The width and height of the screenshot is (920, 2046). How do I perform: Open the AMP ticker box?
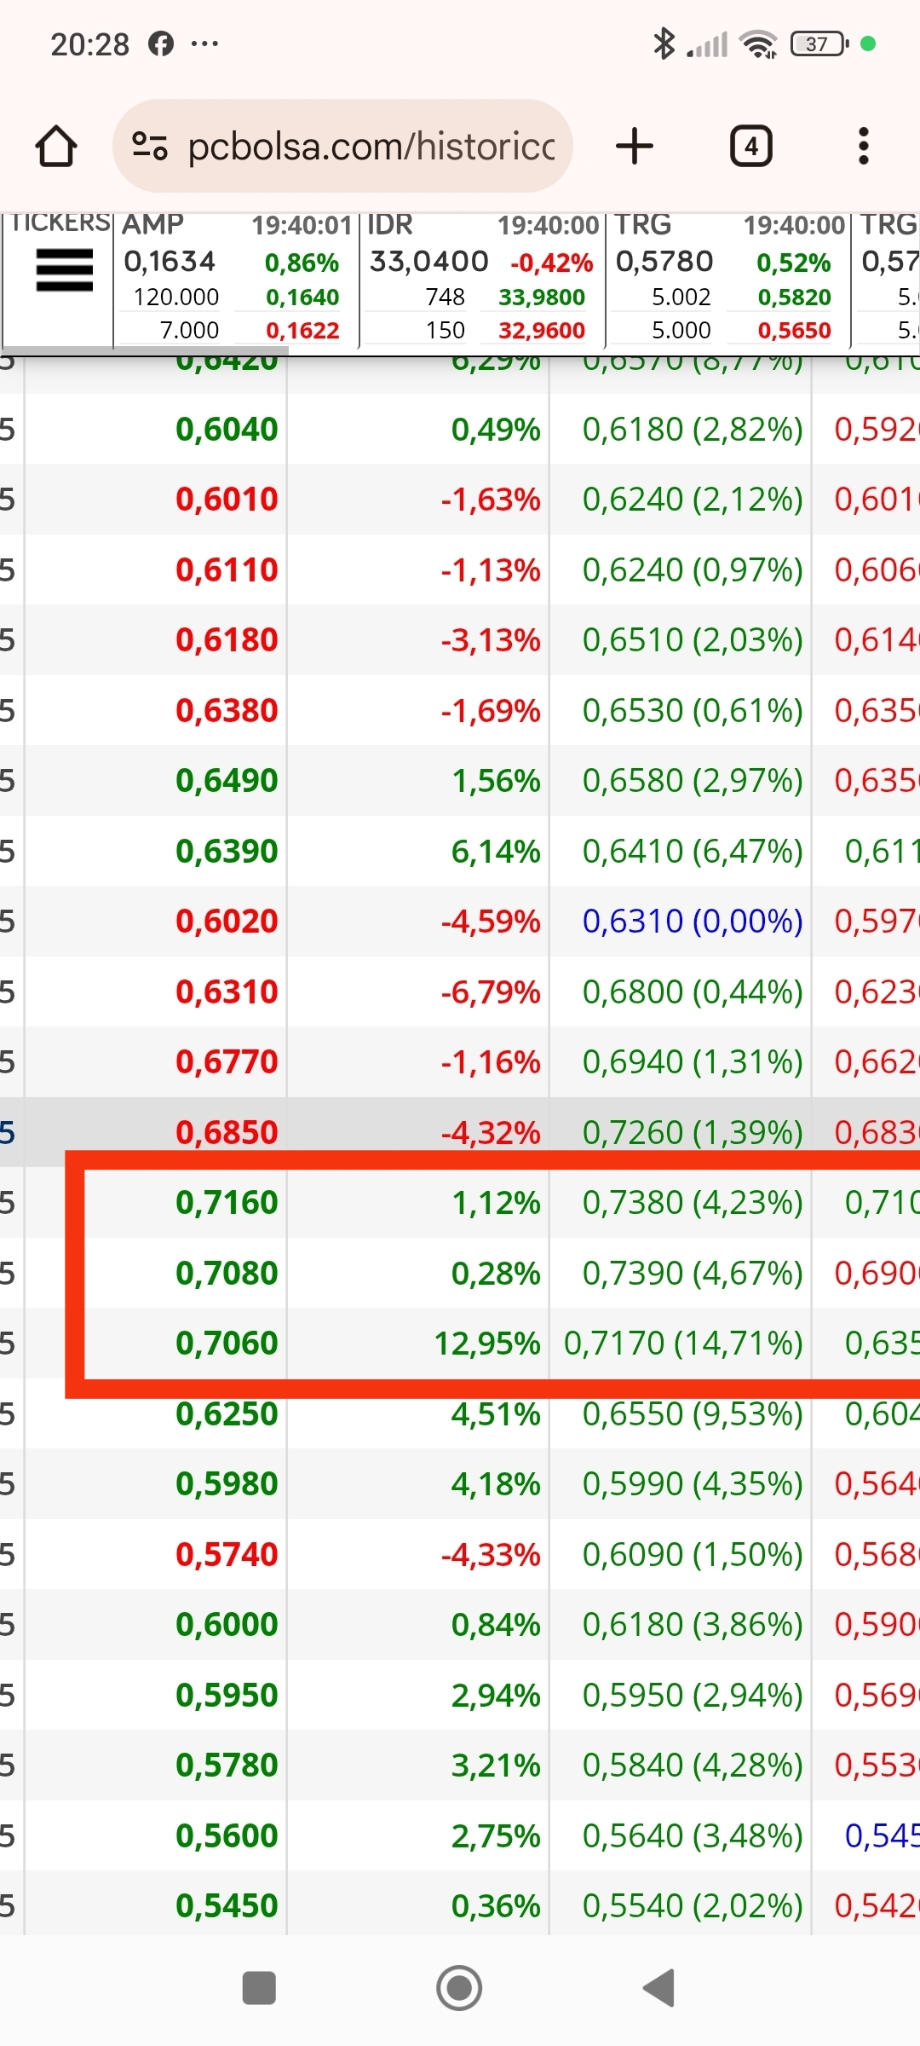tap(236, 278)
